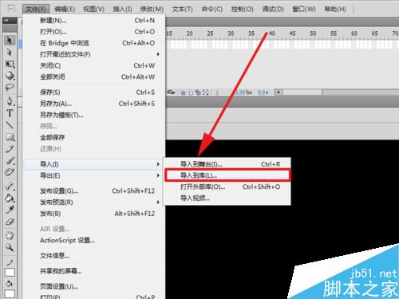Select the Pencil tool
Viewport: 399px width, 299px height.
(10, 149)
